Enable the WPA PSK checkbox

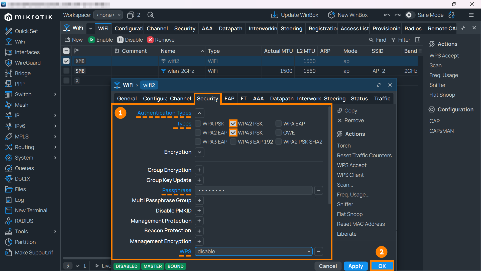click(198, 123)
